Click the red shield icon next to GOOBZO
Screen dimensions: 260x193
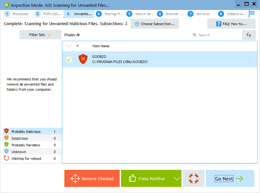83,59
